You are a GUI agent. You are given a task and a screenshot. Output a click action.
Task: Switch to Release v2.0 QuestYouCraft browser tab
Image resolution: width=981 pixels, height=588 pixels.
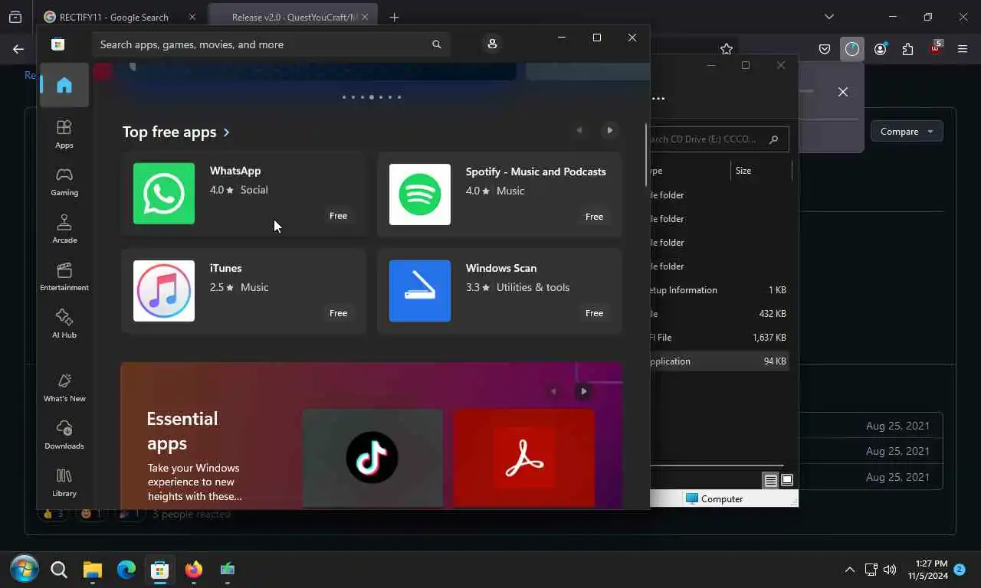pos(292,17)
